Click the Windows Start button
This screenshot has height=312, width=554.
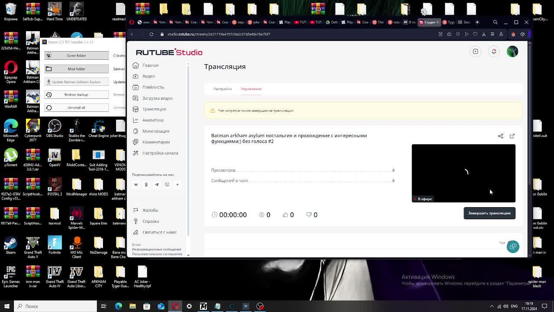[6, 306]
